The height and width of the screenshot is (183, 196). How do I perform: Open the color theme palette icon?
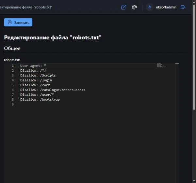[134, 7]
